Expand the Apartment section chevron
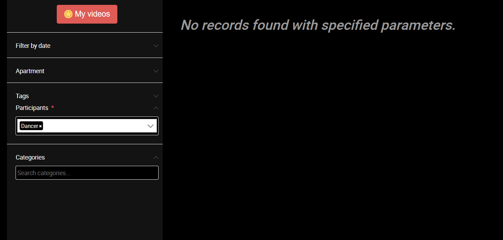The height and width of the screenshot is (240, 503). coord(156,71)
